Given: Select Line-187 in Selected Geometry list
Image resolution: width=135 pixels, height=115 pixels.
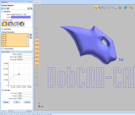Looking at the screenshot, I should pos(14,35).
